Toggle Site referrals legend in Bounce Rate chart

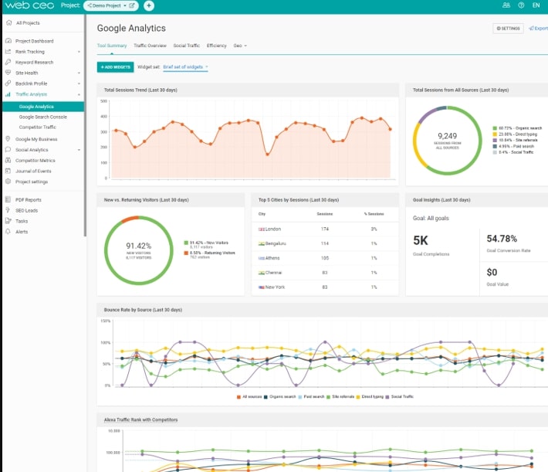tap(340, 397)
